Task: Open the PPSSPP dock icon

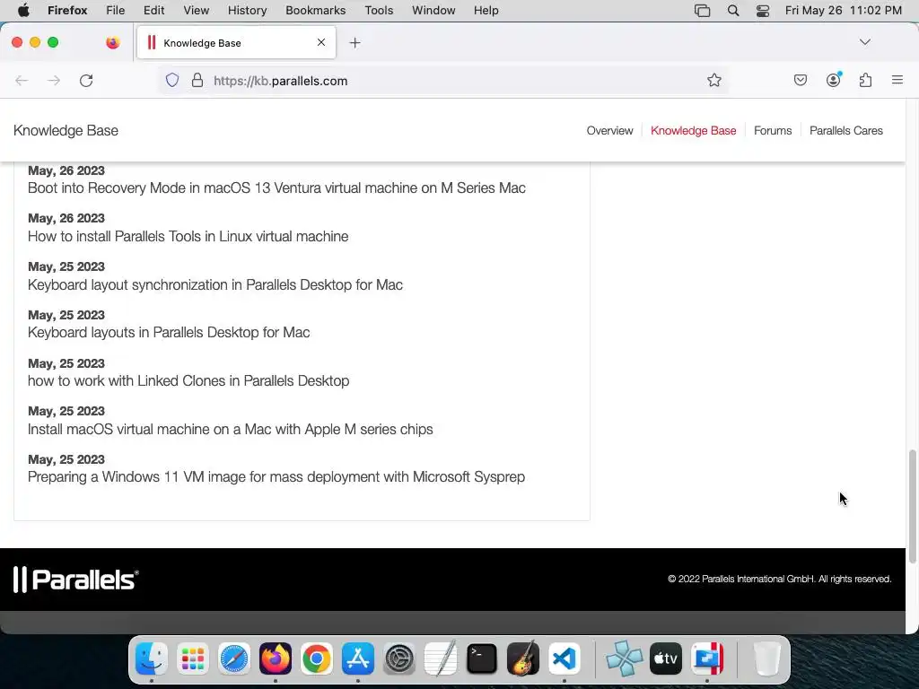Action: pyautogui.click(x=625, y=658)
